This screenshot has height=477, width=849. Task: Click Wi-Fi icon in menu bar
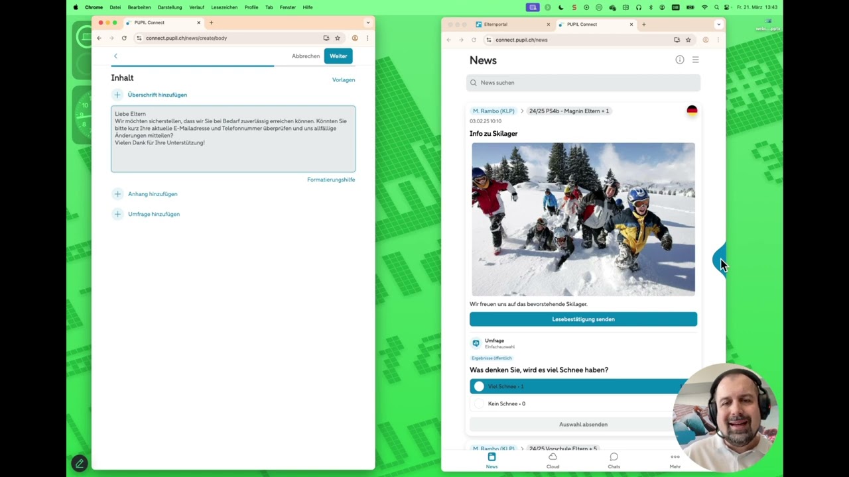pos(704,7)
